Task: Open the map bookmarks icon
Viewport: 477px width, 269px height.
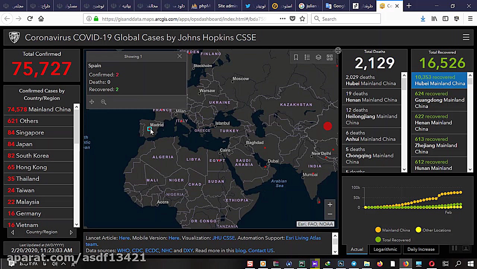Action: point(296,57)
